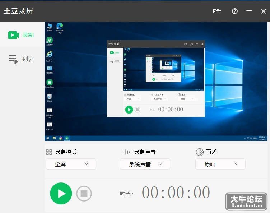The image size is (270, 213).
Task: Click the 录制模式 grid icon
Action: tap(49, 152)
